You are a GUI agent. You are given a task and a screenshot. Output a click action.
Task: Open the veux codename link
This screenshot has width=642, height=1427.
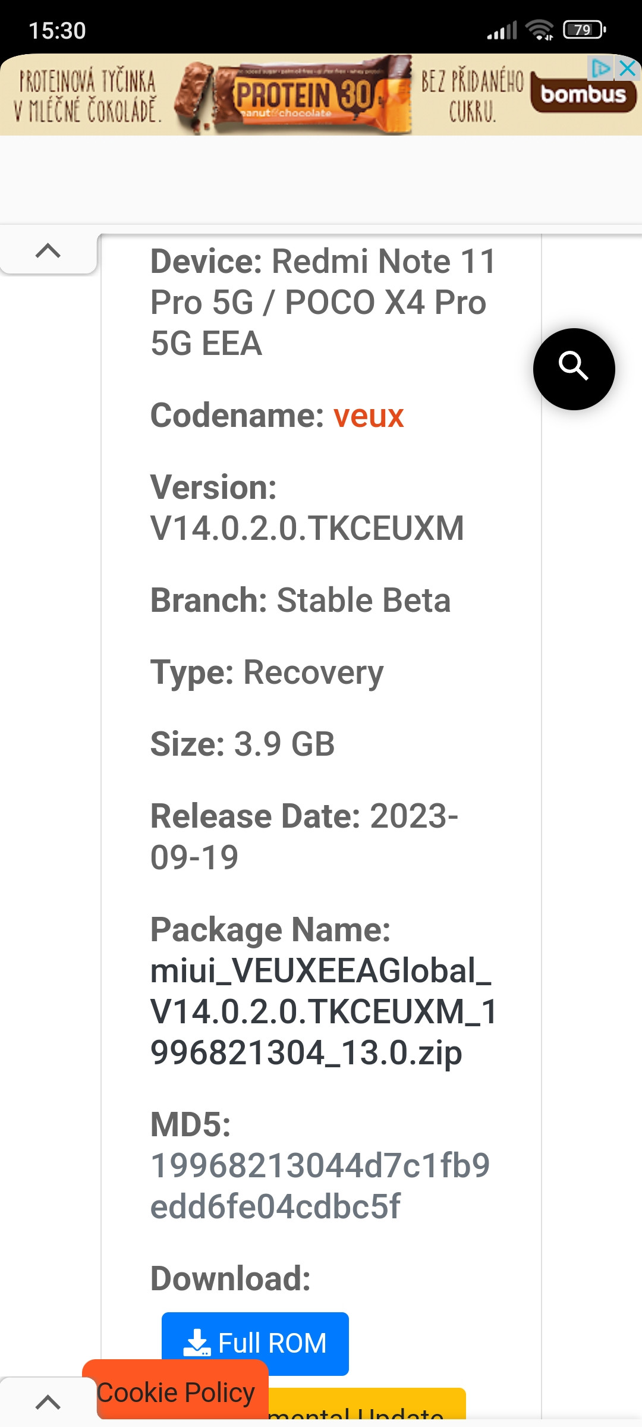tap(369, 416)
